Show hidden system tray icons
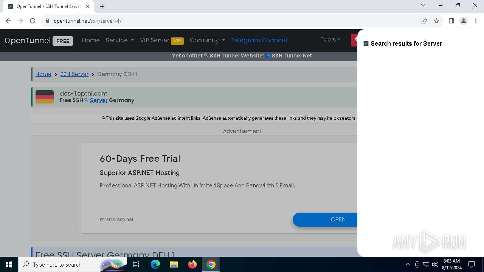The width and height of the screenshot is (484, 272). (408, 264)
